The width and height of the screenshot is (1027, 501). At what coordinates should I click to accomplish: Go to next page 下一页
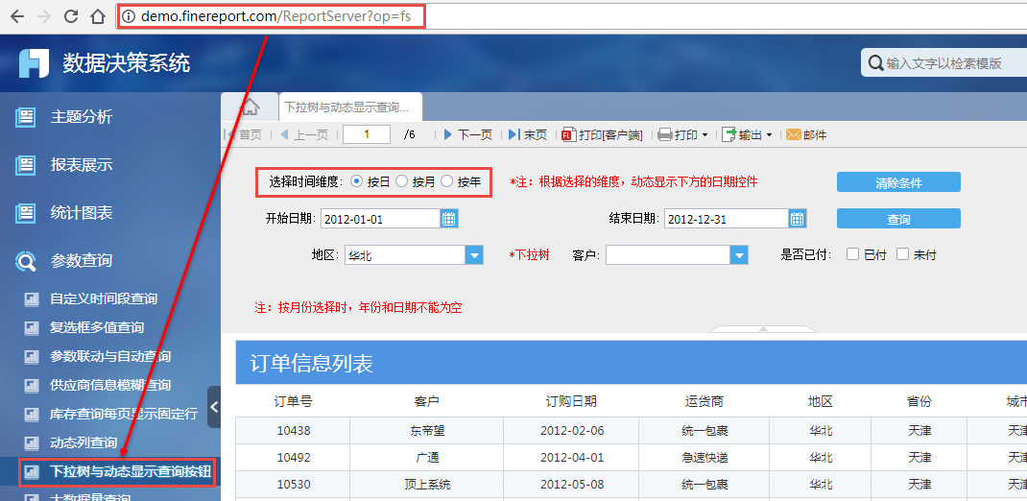click(x=467, y=135)
